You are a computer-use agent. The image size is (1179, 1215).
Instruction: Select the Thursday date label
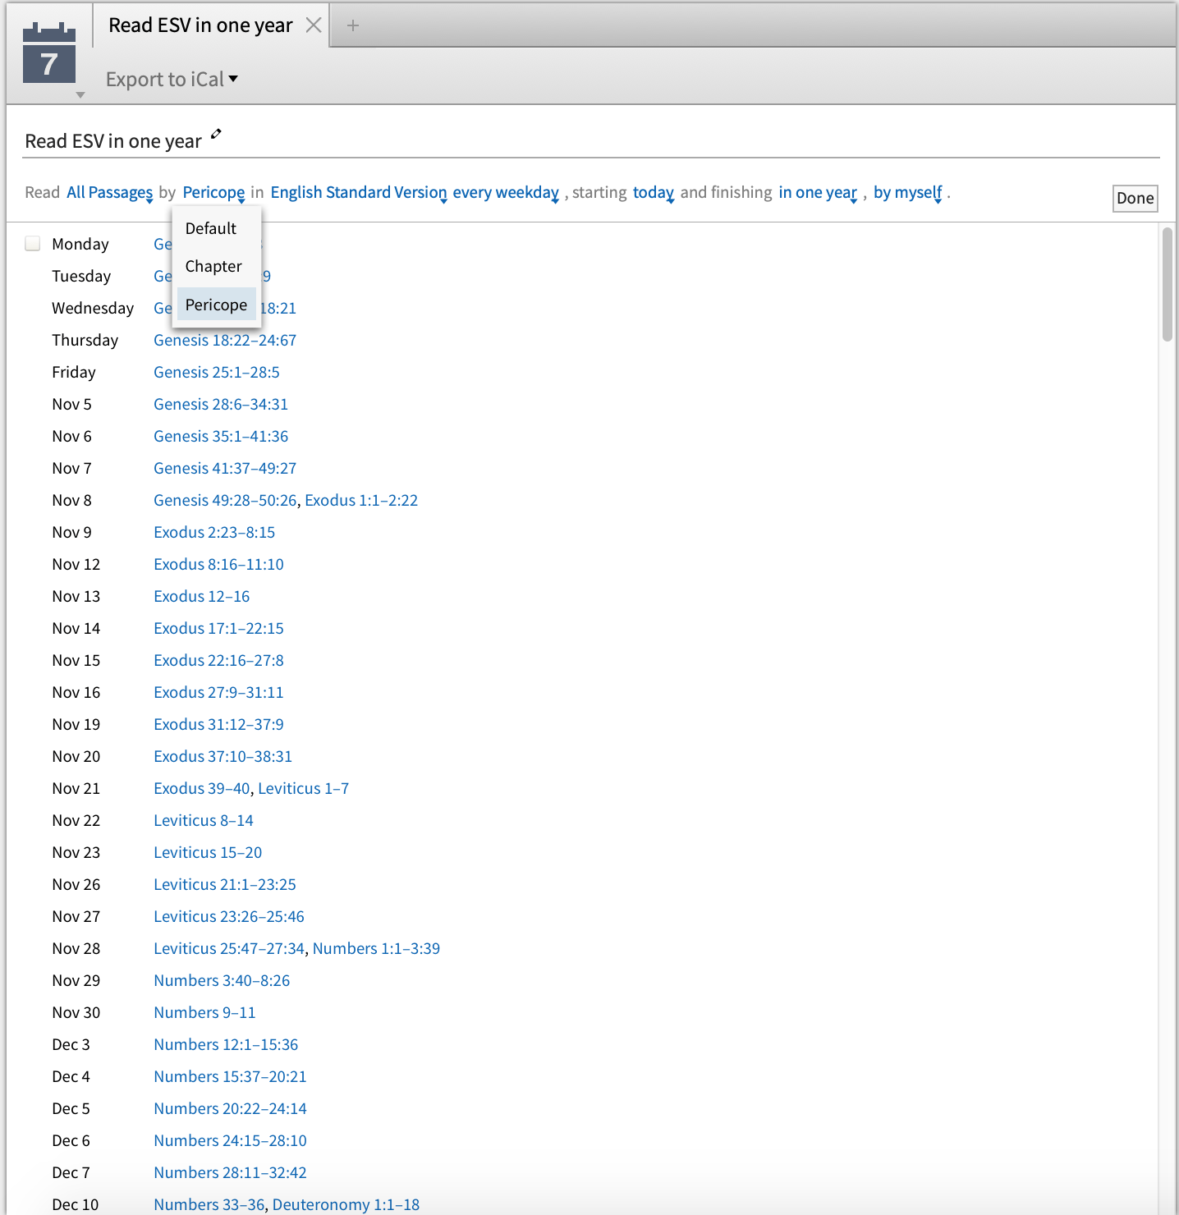click(85, 340)
